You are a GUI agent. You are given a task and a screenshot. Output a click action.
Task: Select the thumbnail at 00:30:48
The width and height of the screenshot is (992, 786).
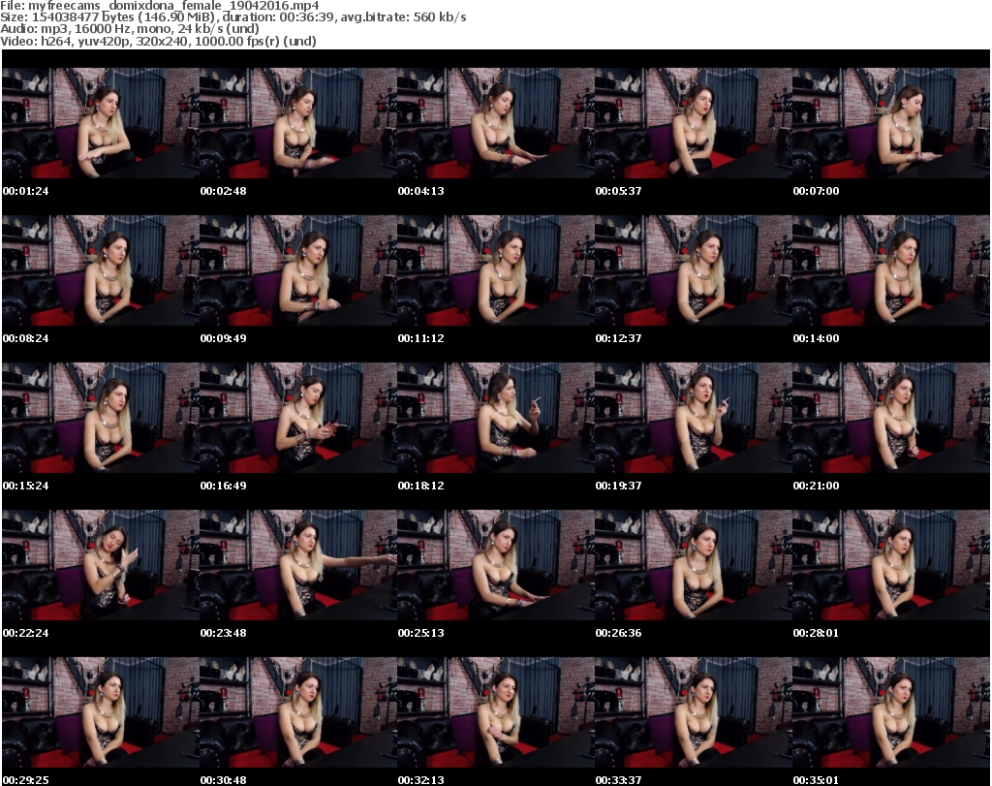[298, 713]
